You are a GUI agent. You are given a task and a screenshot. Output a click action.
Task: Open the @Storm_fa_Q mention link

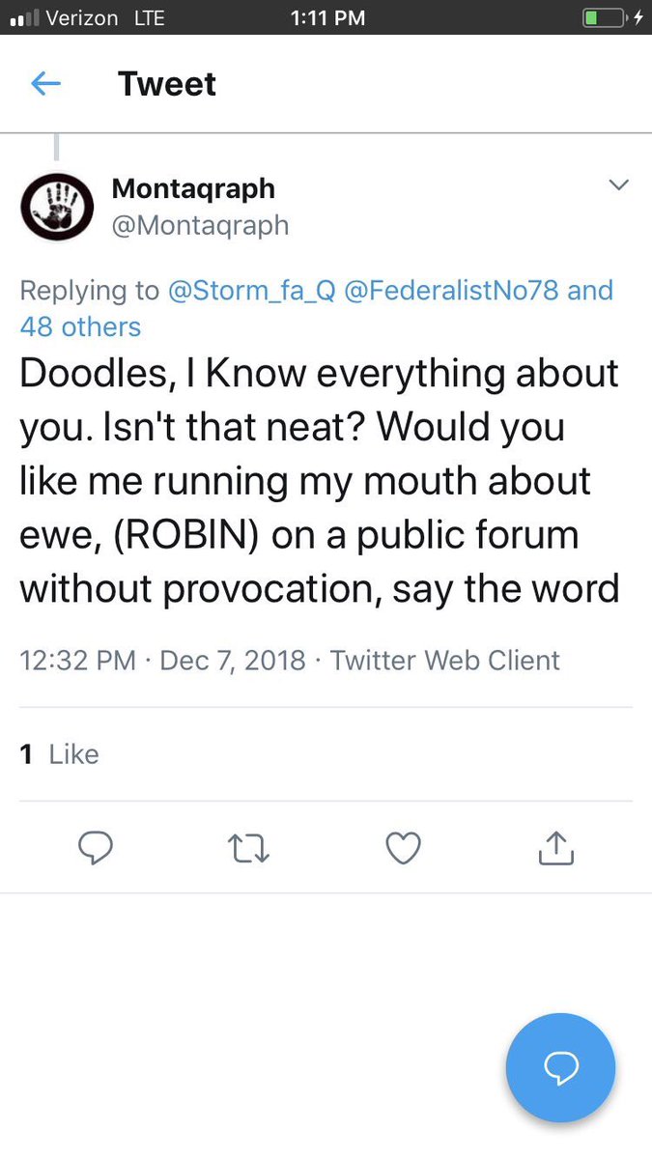point(251,290)
